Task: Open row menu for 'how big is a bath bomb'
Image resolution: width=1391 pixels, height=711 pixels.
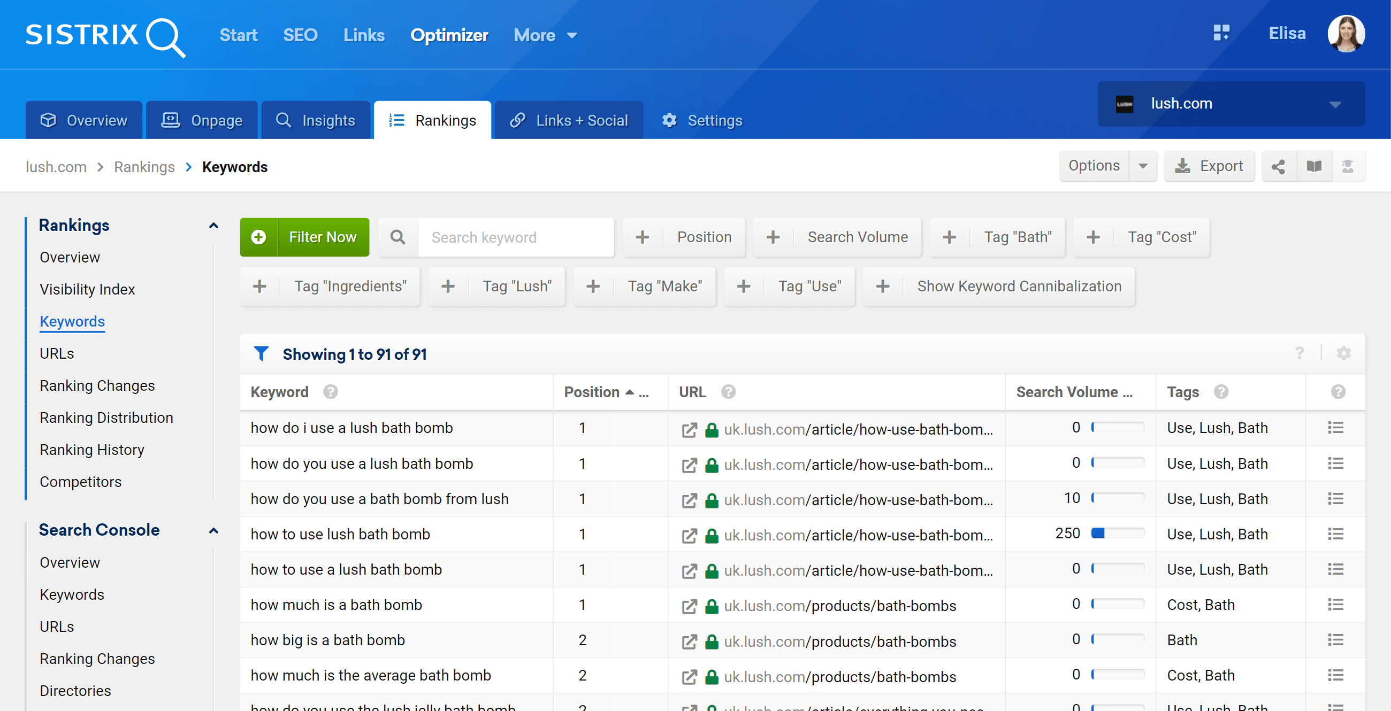Action: [x=1335, y=640]
